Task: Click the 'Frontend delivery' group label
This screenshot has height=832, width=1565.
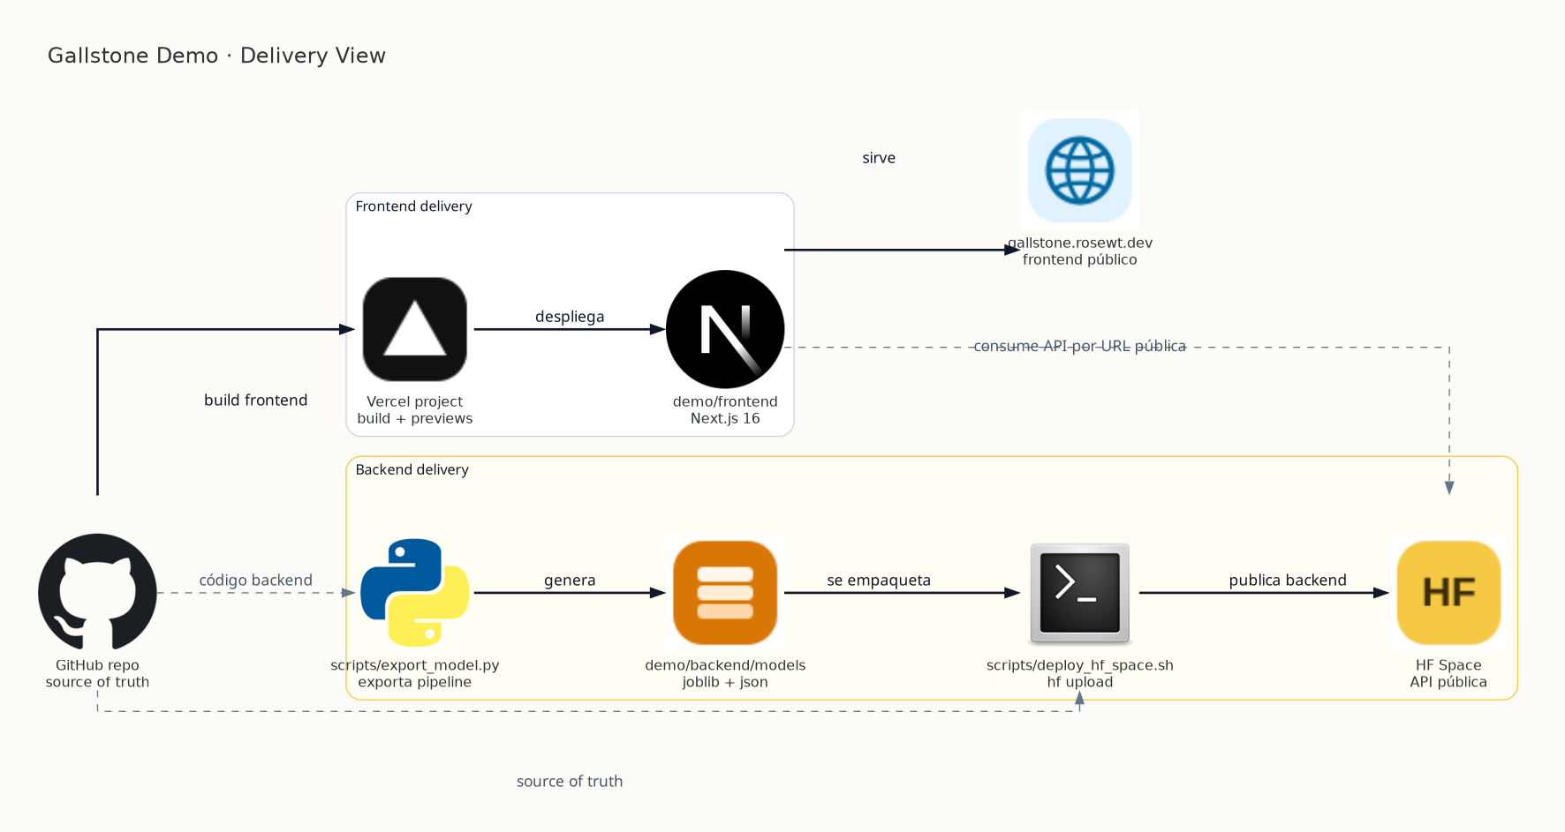Action: tap(413, 206)
